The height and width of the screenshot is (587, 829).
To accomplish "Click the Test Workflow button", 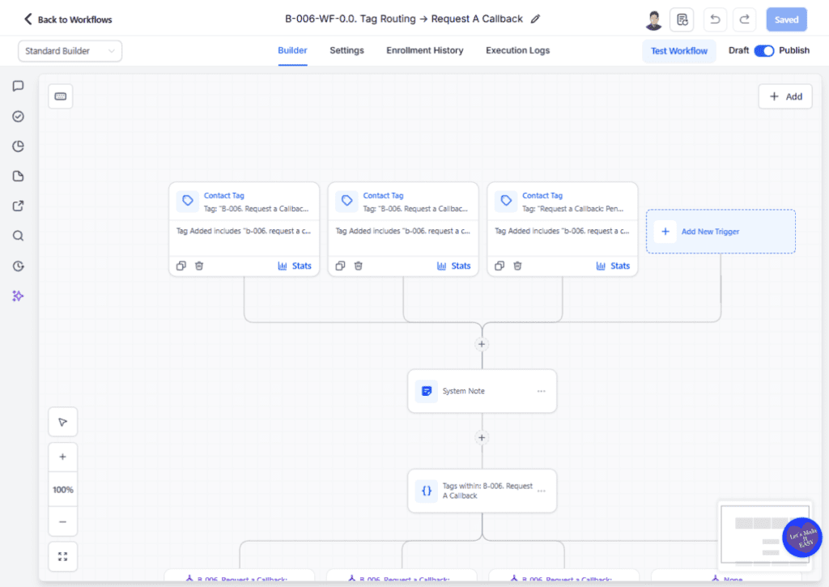I will point(679,50).
